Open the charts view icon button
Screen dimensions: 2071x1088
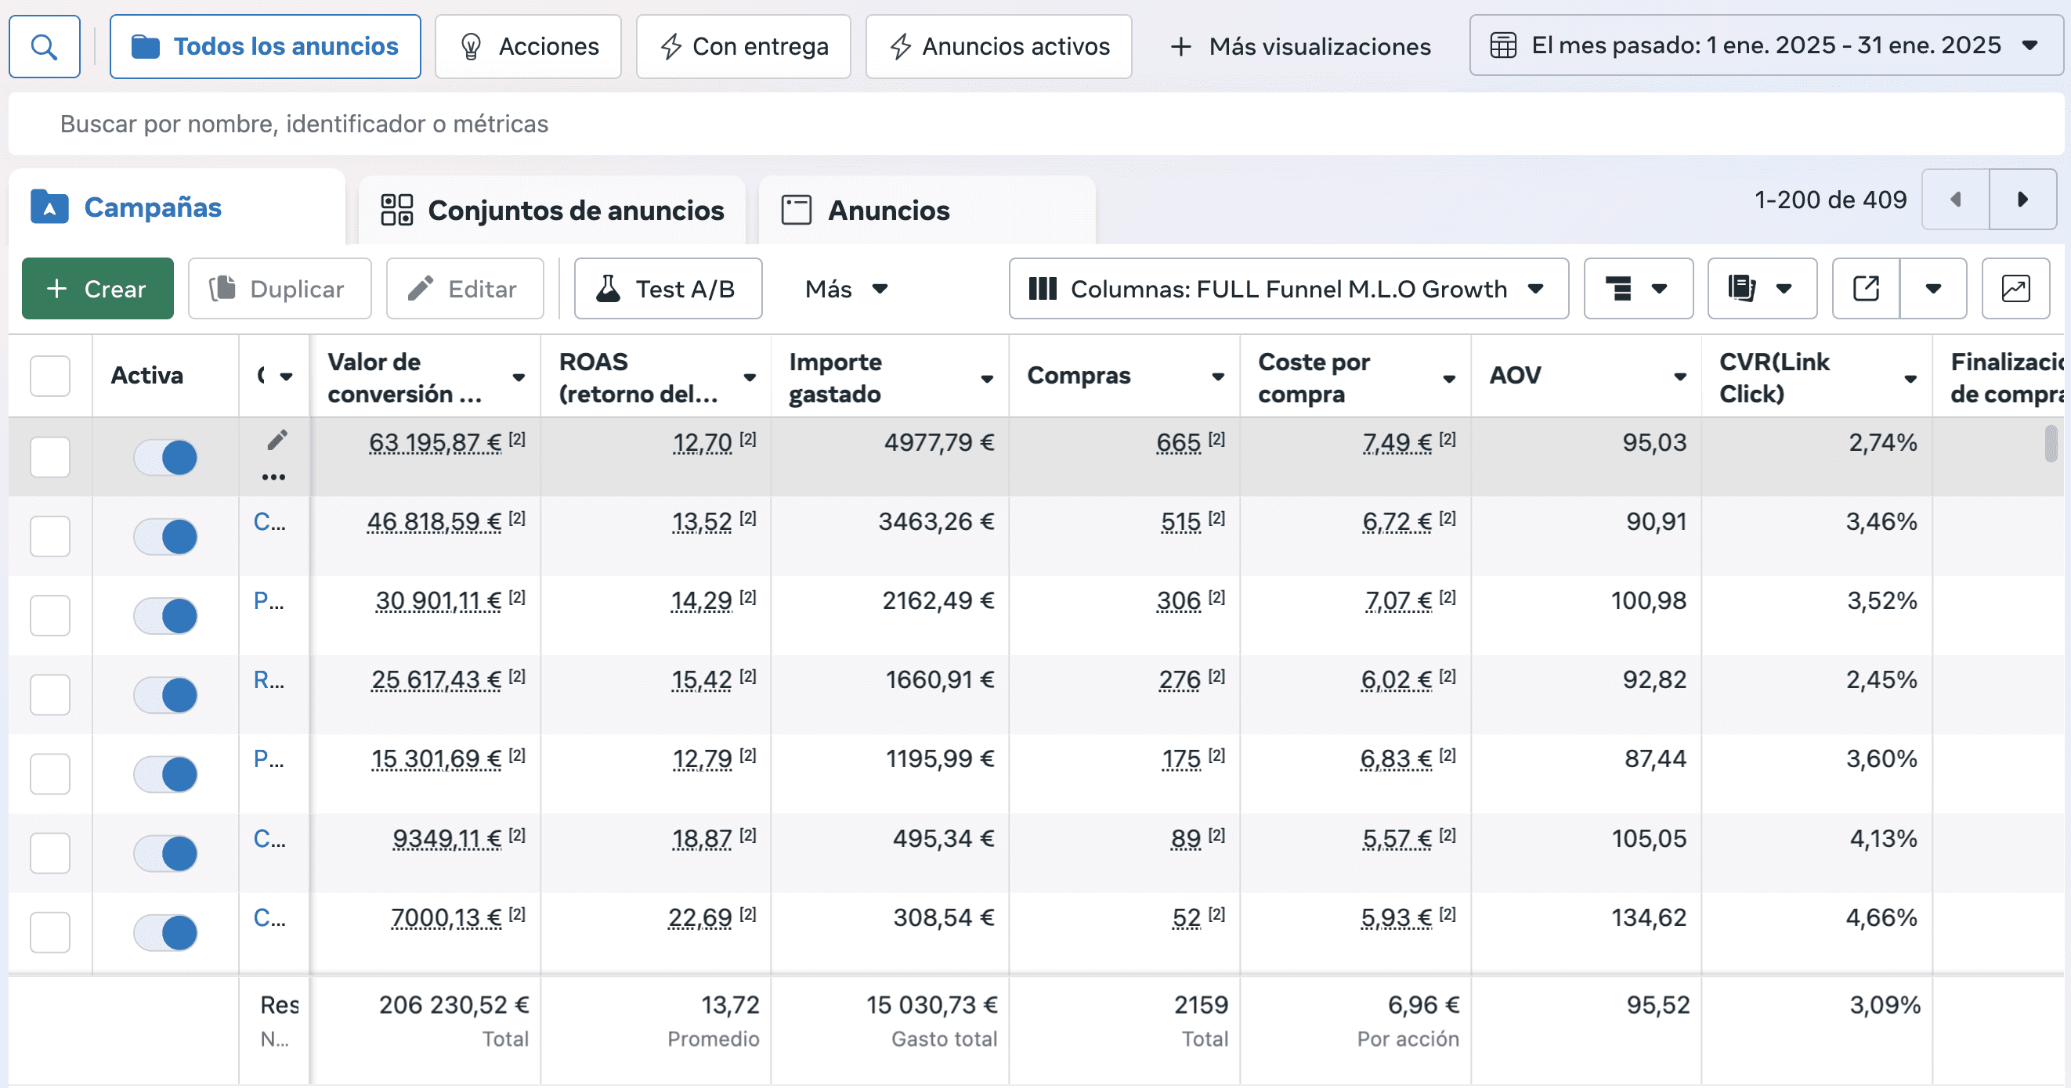(x=2015, y=289)
